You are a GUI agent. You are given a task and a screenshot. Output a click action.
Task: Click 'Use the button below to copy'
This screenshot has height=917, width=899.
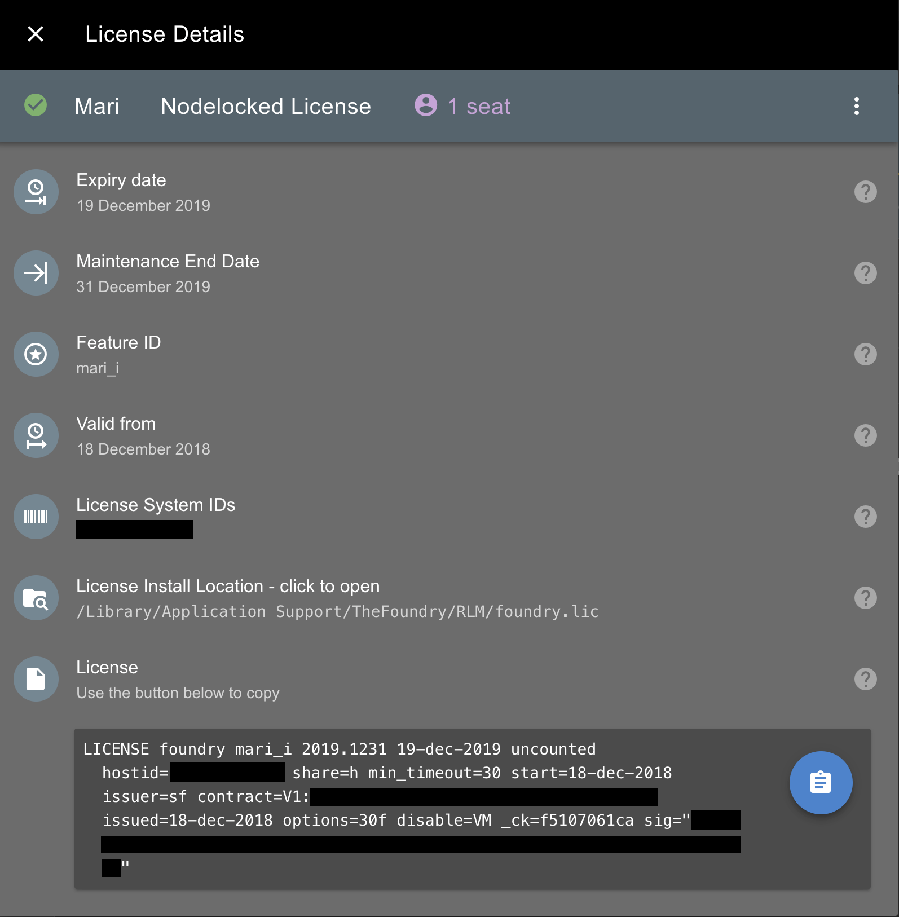coord(178,693)
